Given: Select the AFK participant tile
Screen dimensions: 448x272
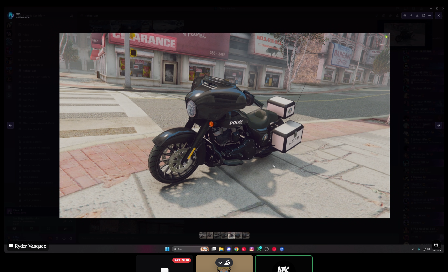Looking at the screenshot, I should (284, 264).
